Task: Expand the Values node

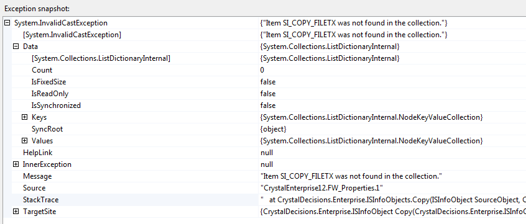Action: pyautogui.click(x=24, y=141)
